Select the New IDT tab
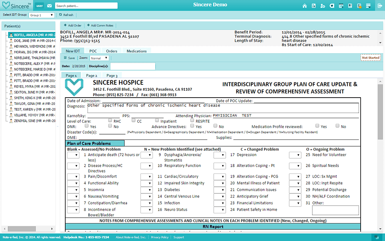385x241 pixels. [x=73, y=51]
